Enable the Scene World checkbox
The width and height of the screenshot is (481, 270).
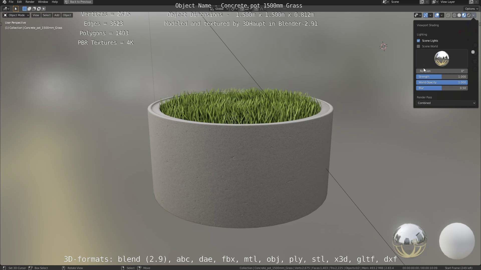coord(418,46)
